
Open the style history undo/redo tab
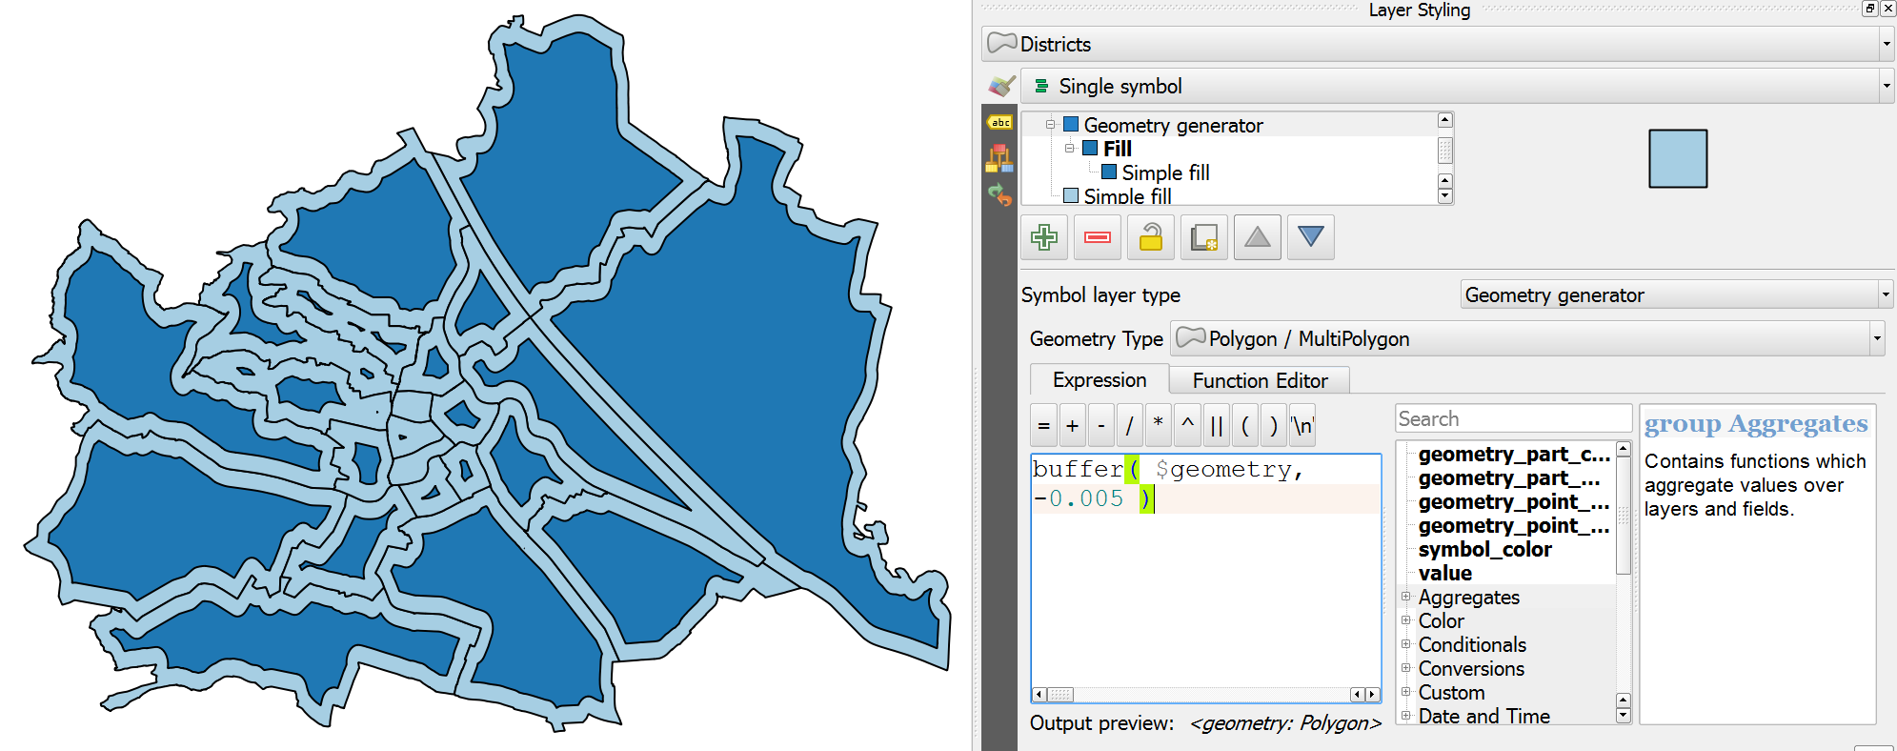999,194
